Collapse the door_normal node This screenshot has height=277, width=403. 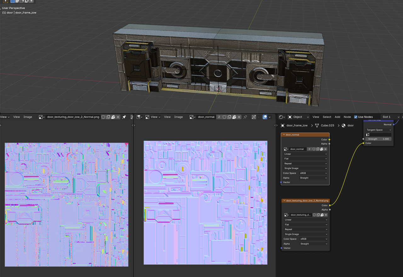tap(284, 135)
